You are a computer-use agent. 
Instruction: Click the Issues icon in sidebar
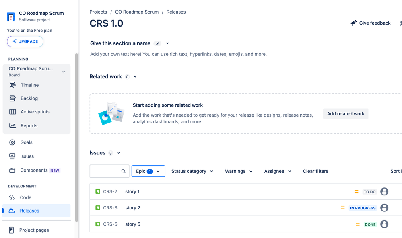point(12,156)
